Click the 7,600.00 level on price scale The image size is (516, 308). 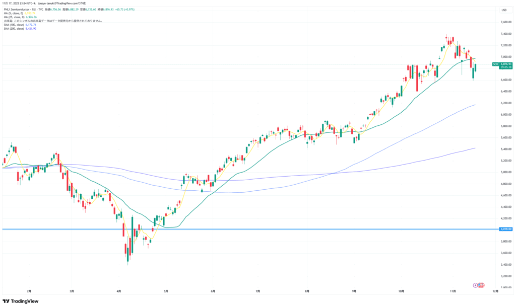click(x=505, y=22)
